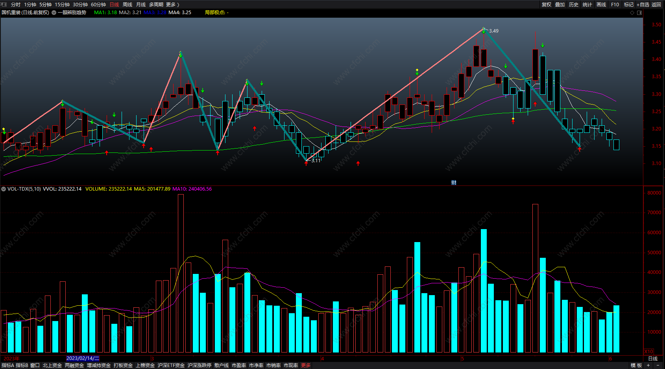Viewport: 665px width, 369px height.
Task: Open the 沪深ETF资金 indicator tab
Action: tap(171, 365)
